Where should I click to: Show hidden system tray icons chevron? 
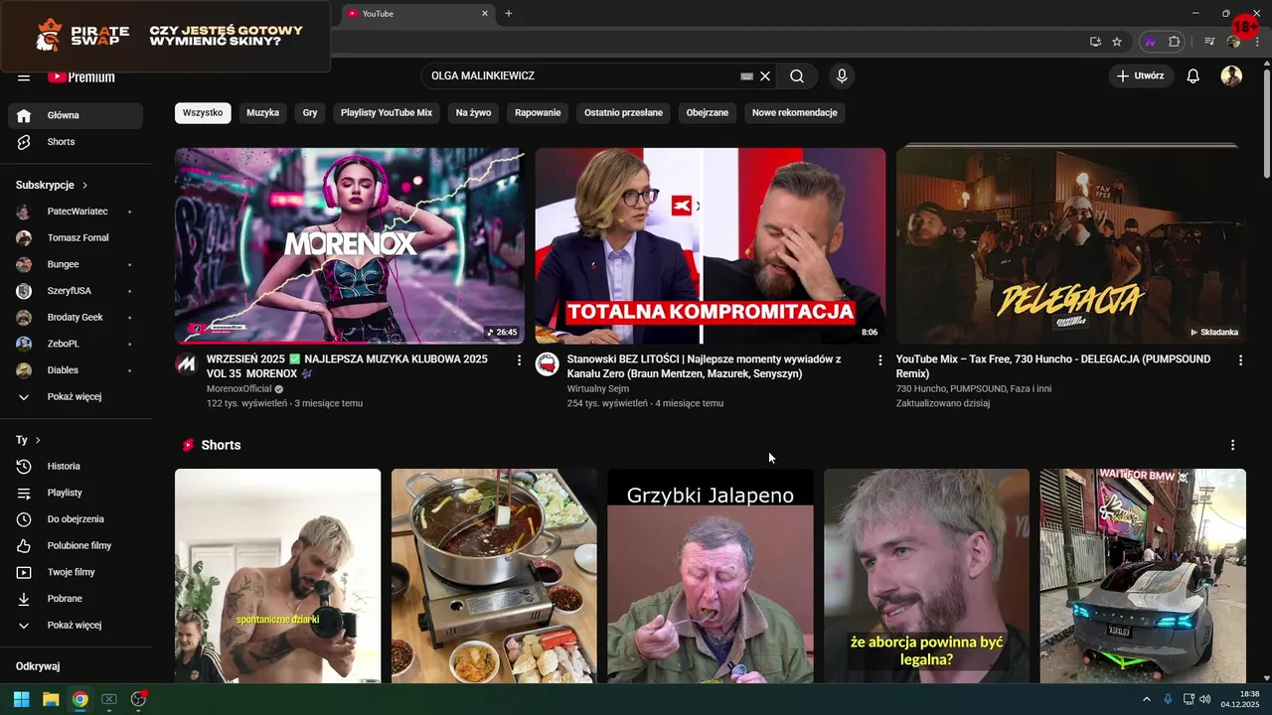coord(1146,699)
